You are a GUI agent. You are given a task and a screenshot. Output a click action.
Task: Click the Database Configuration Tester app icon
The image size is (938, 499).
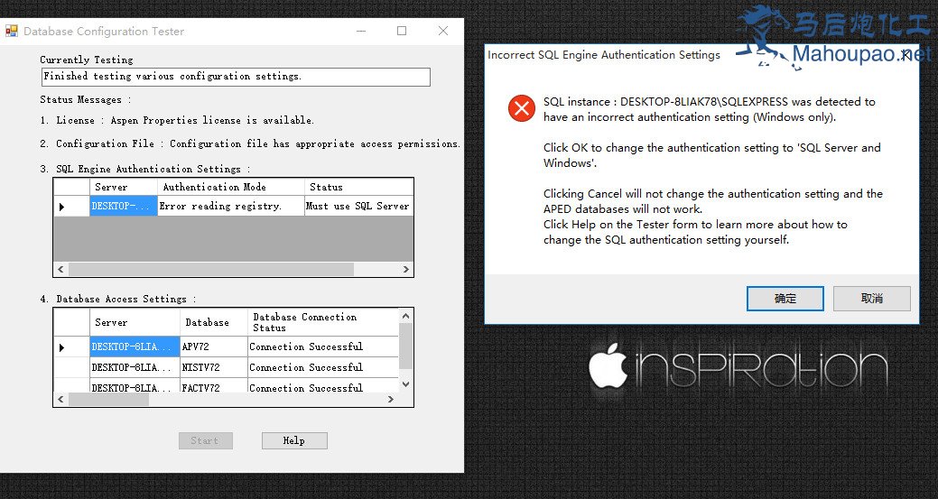coord(12,31)
